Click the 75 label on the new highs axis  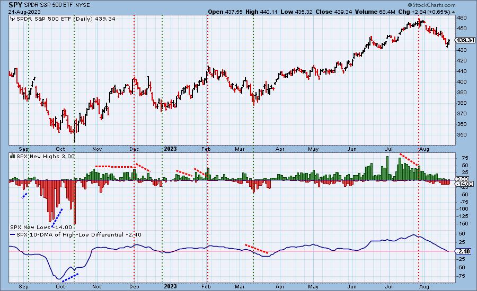click(464, 158)
